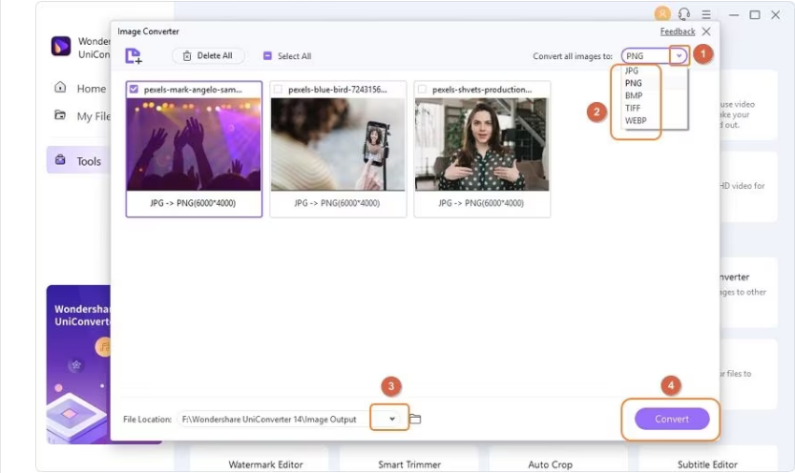795x473 pixels.
Task: Select the phone selfie thumbnail
Action: pyautogui.click(x=338, y=144)
